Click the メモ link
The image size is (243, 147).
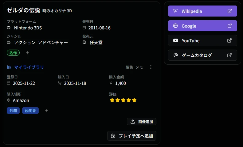click(139, 67)
